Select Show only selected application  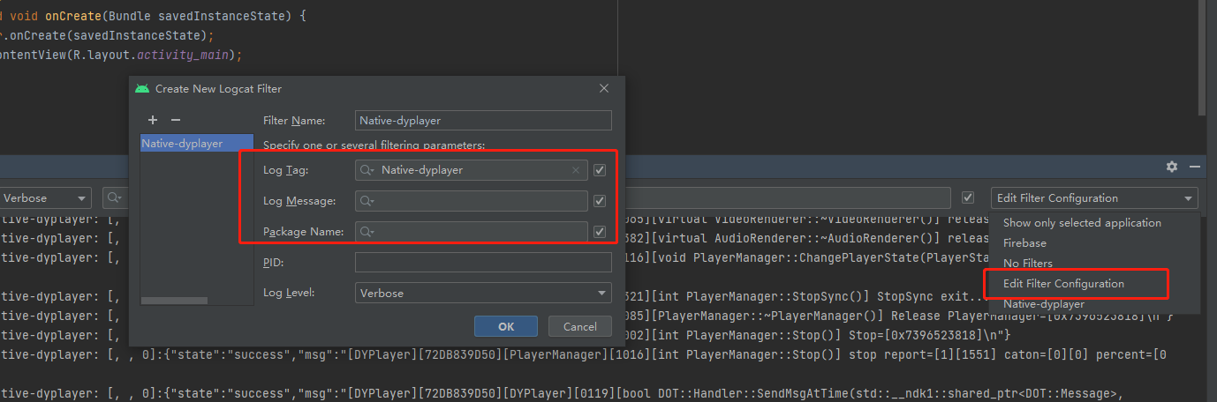coord(1082,223)
